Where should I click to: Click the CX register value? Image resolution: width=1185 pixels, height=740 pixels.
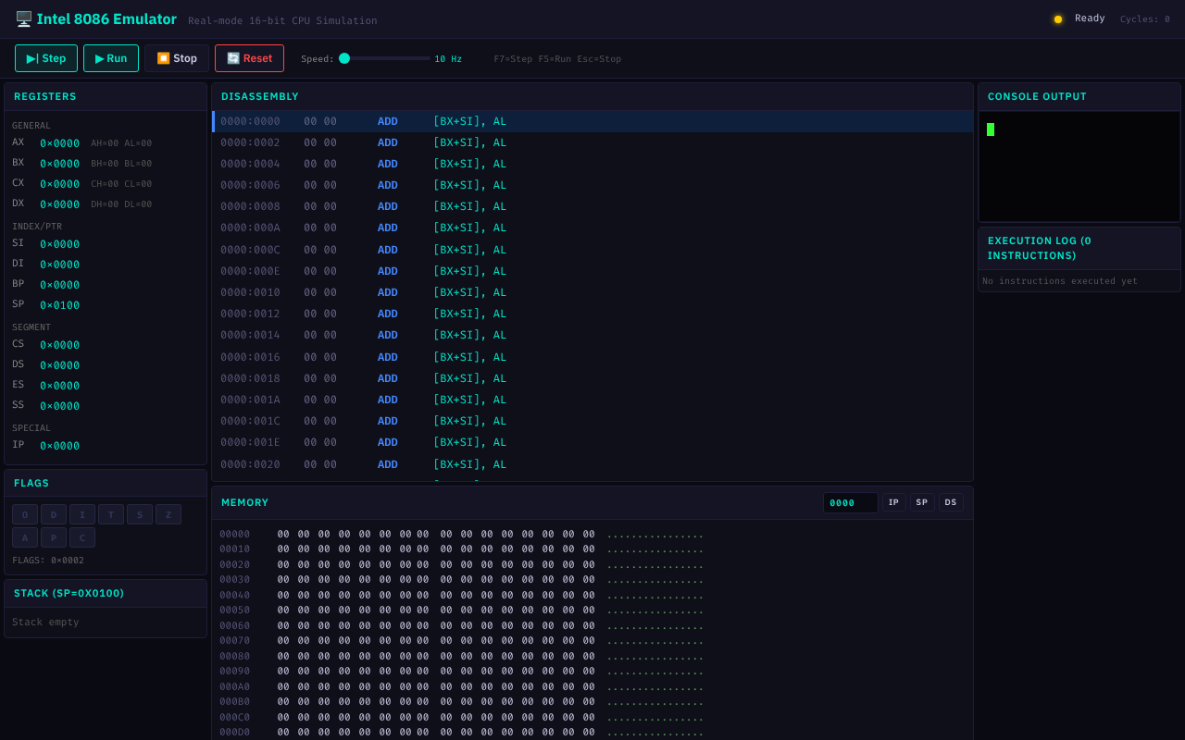pos(59,184)
